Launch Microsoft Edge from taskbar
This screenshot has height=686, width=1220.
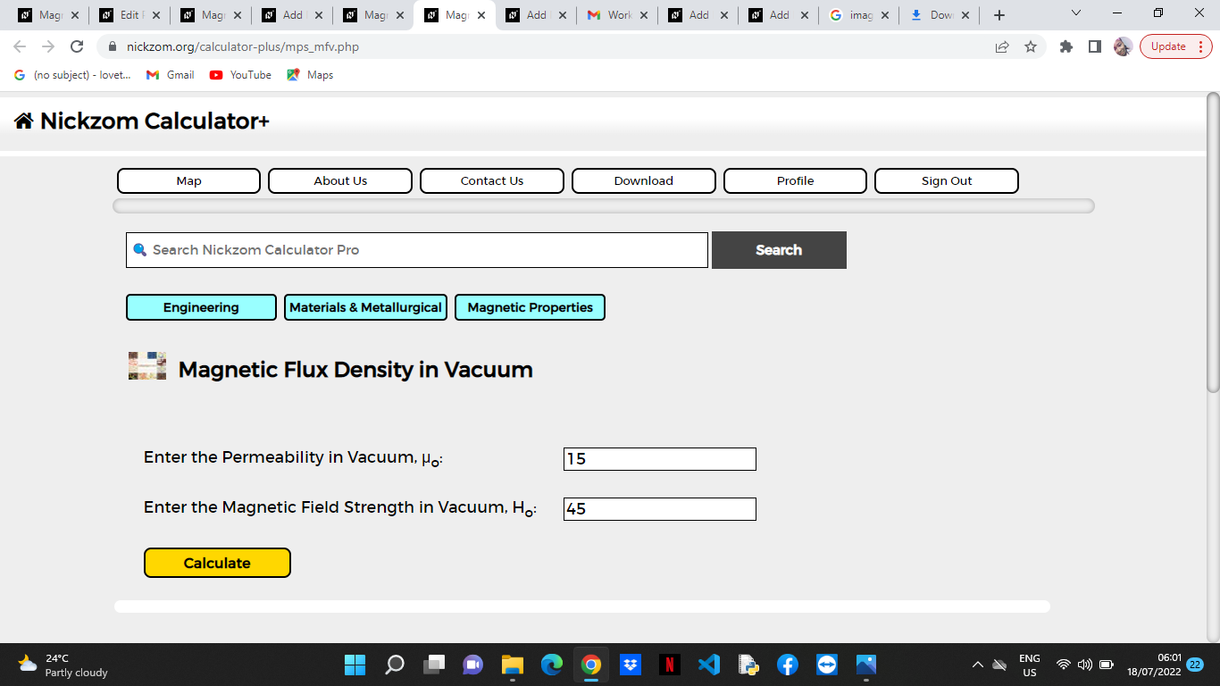[551, 665]
